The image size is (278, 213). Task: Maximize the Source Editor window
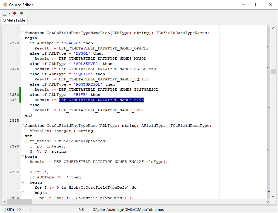[257, 5]
